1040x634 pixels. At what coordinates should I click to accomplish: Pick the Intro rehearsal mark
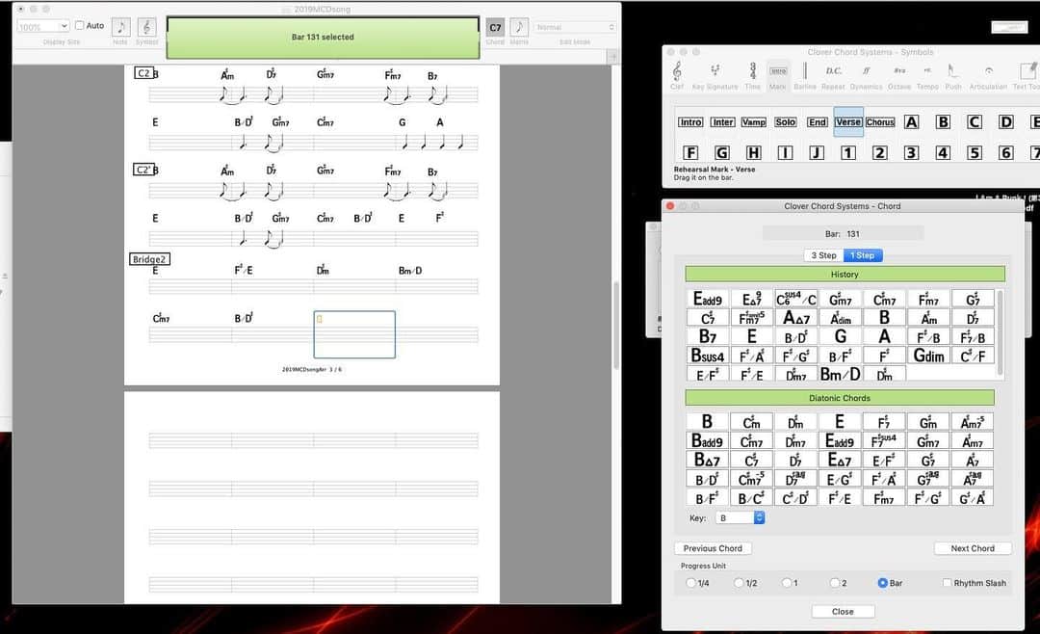click(x=690, y=122)
